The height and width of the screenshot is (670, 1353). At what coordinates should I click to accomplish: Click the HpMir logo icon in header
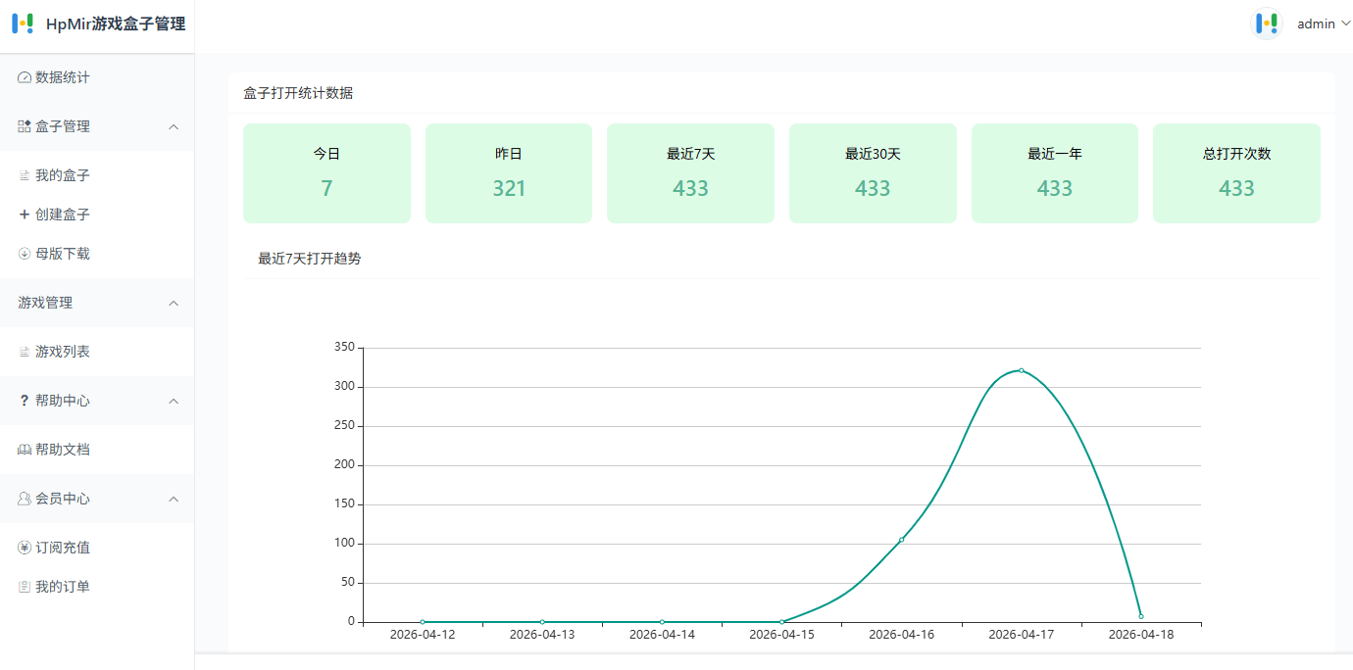[x=22, y=24]
